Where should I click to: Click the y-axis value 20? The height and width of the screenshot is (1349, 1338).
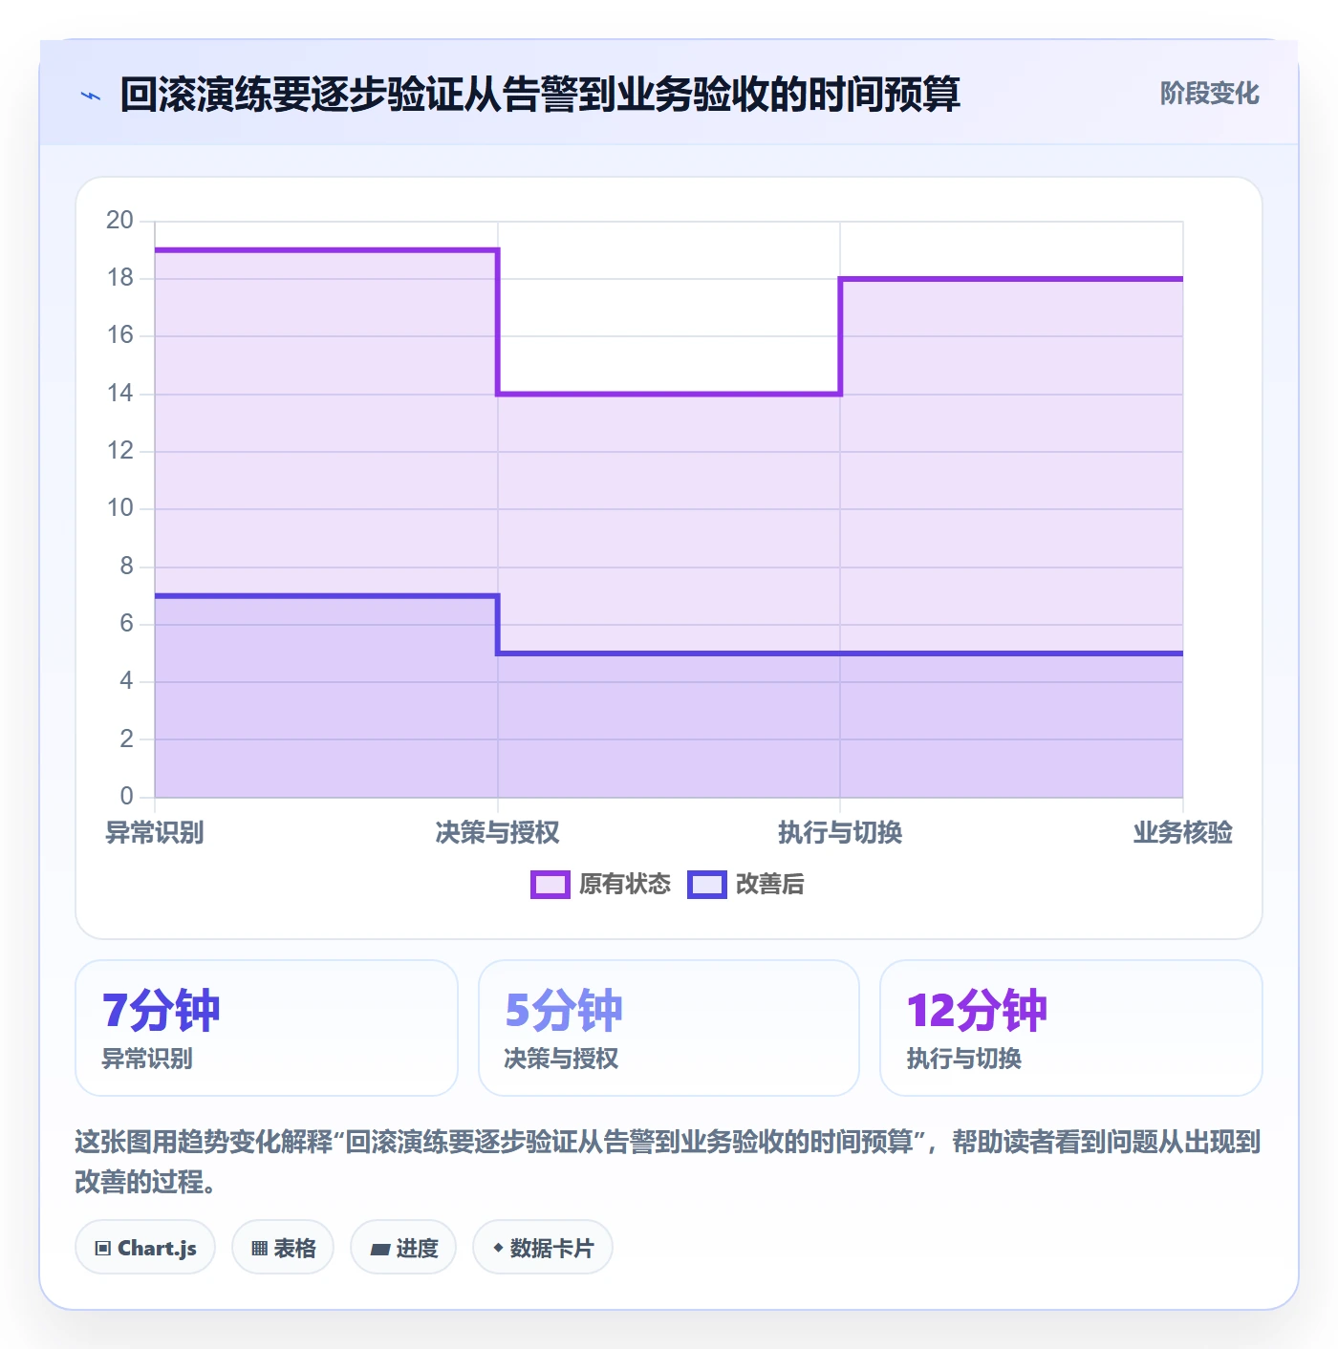click(x=119, y=221)
